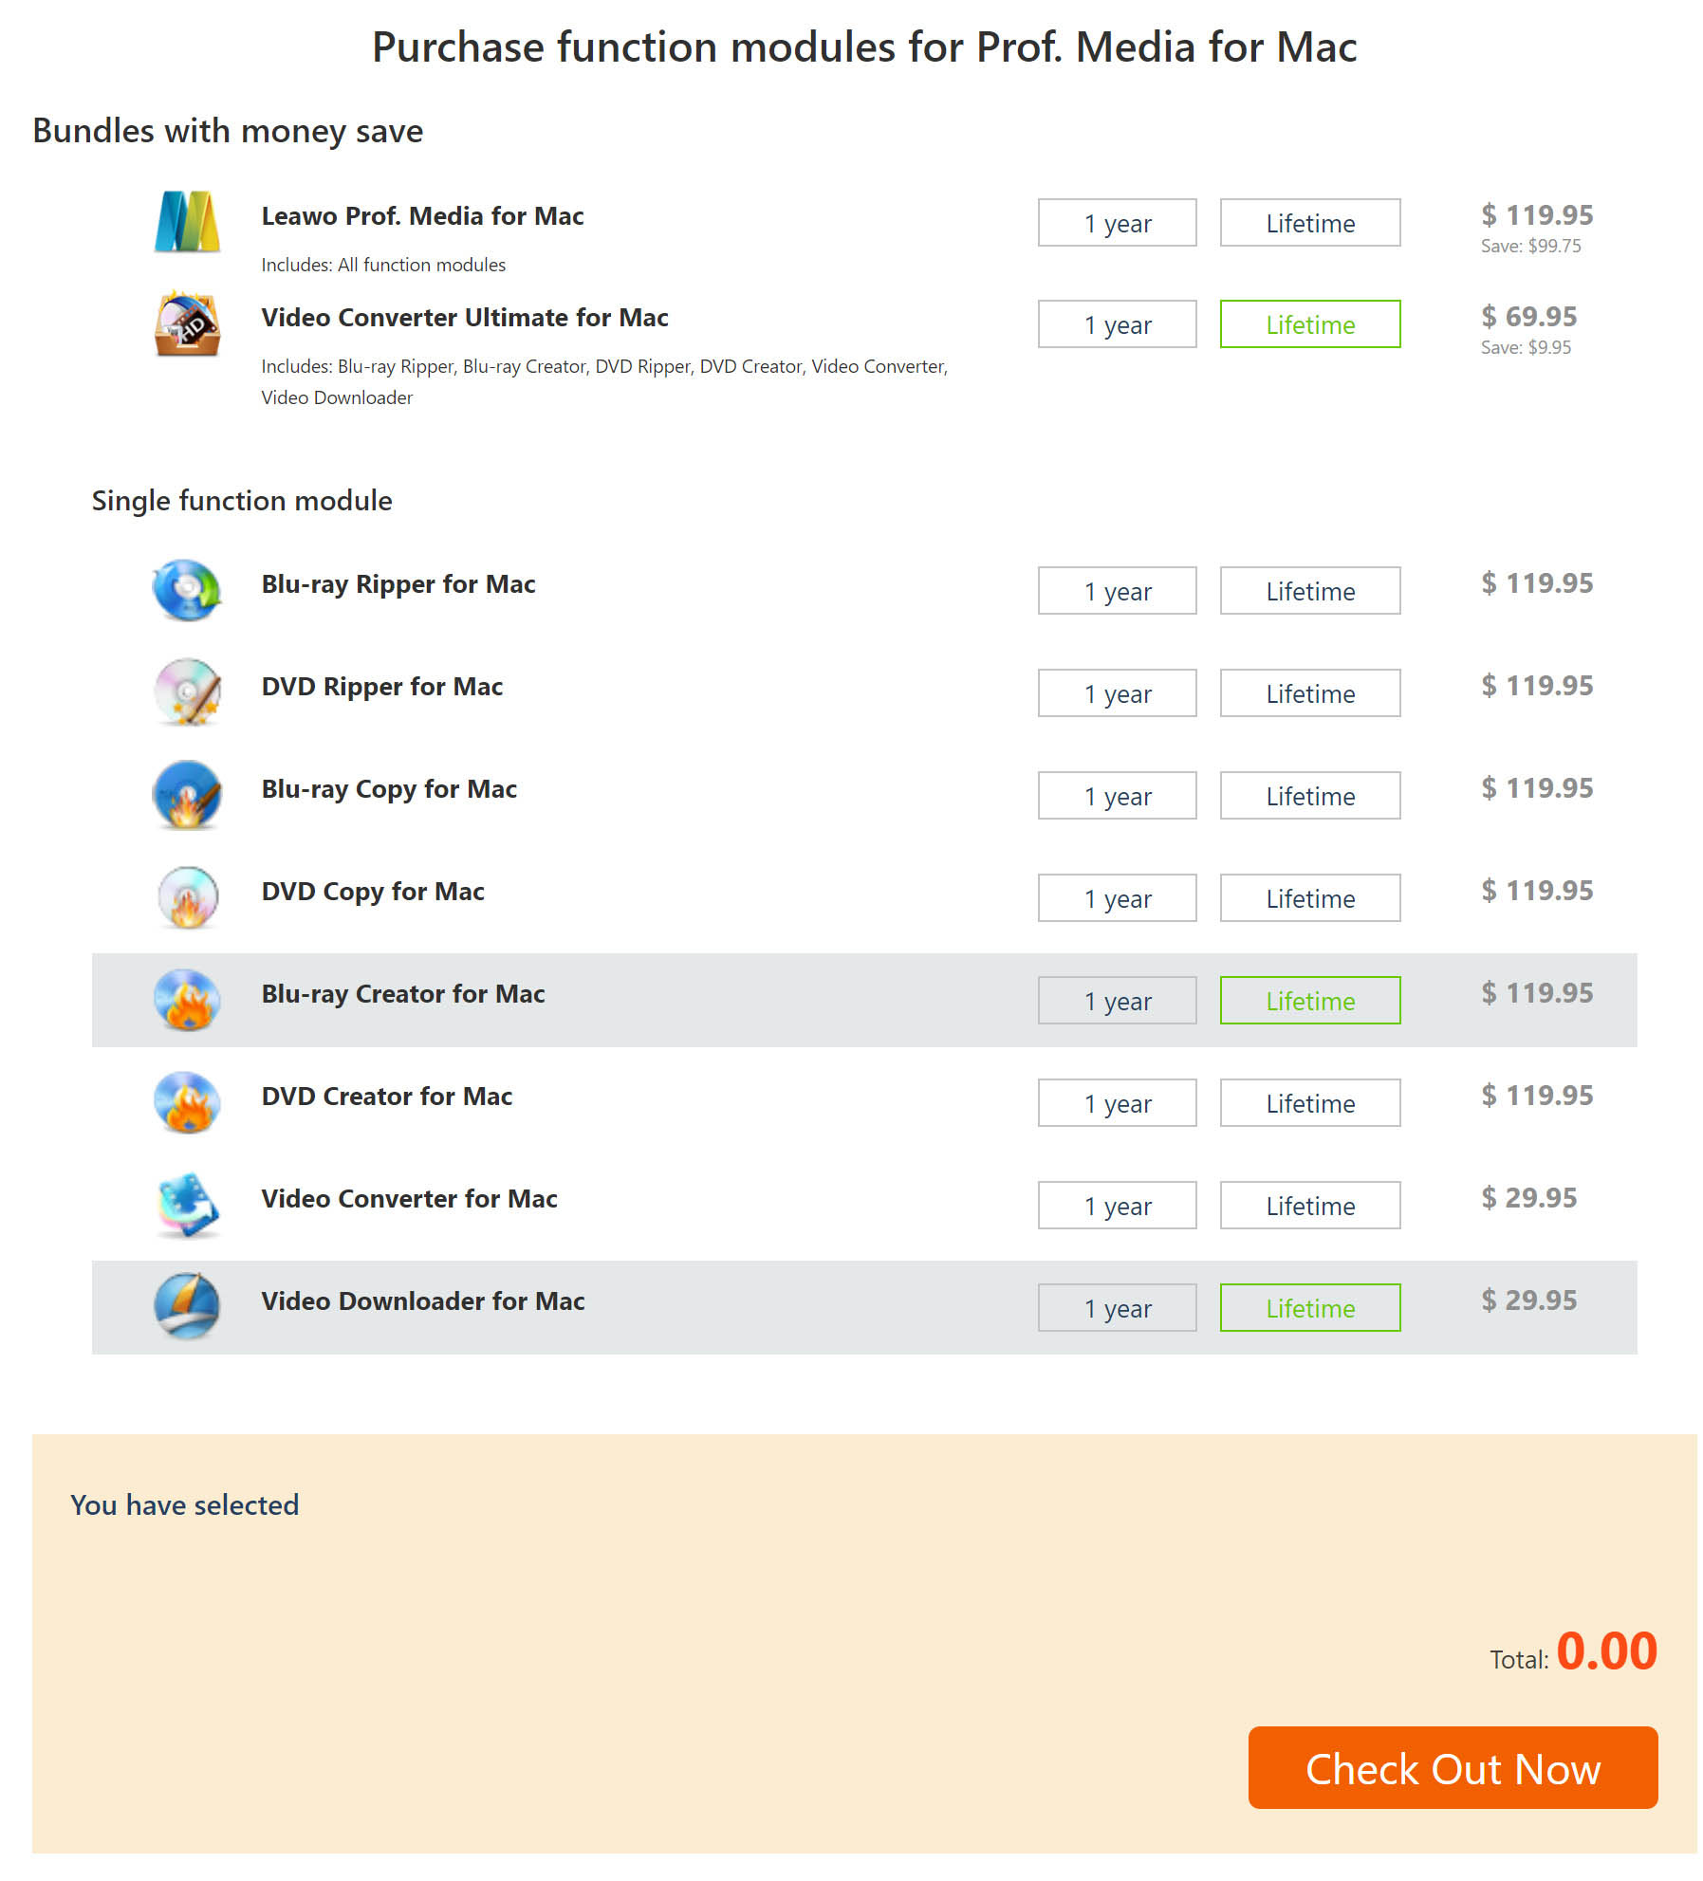
Task: Switch Blu-ray Creator to 1 year
Action: [1117, 1001]
